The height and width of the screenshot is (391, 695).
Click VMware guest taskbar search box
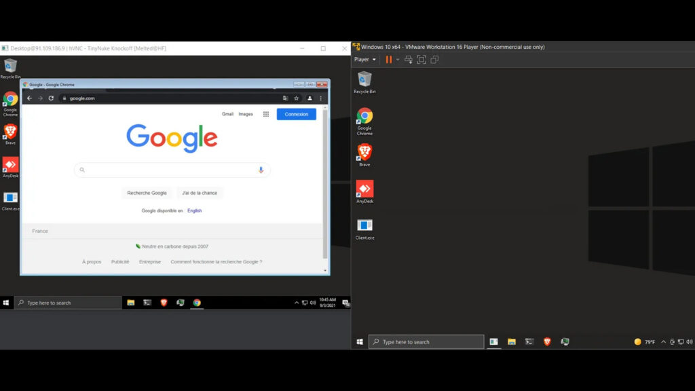[426, 342]
